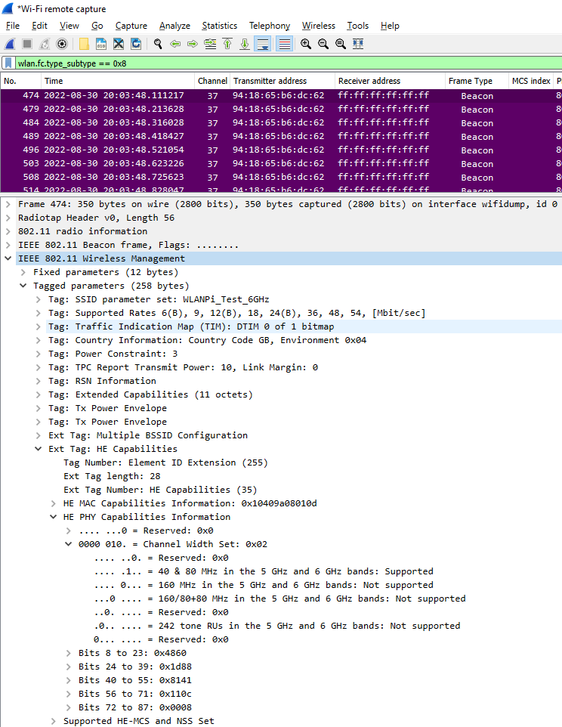Click the start capture shark fin icon
562x727 pixels.
(10, 44)
